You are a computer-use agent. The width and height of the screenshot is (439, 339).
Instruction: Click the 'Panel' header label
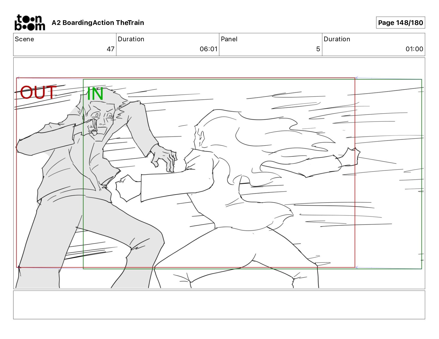tap(229, 39)
